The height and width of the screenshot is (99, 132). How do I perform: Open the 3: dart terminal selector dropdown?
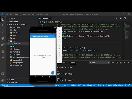(99, 63)
